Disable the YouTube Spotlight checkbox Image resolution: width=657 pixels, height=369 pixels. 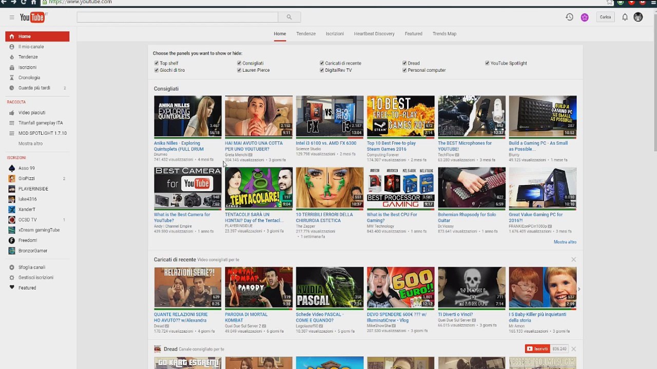487,63
